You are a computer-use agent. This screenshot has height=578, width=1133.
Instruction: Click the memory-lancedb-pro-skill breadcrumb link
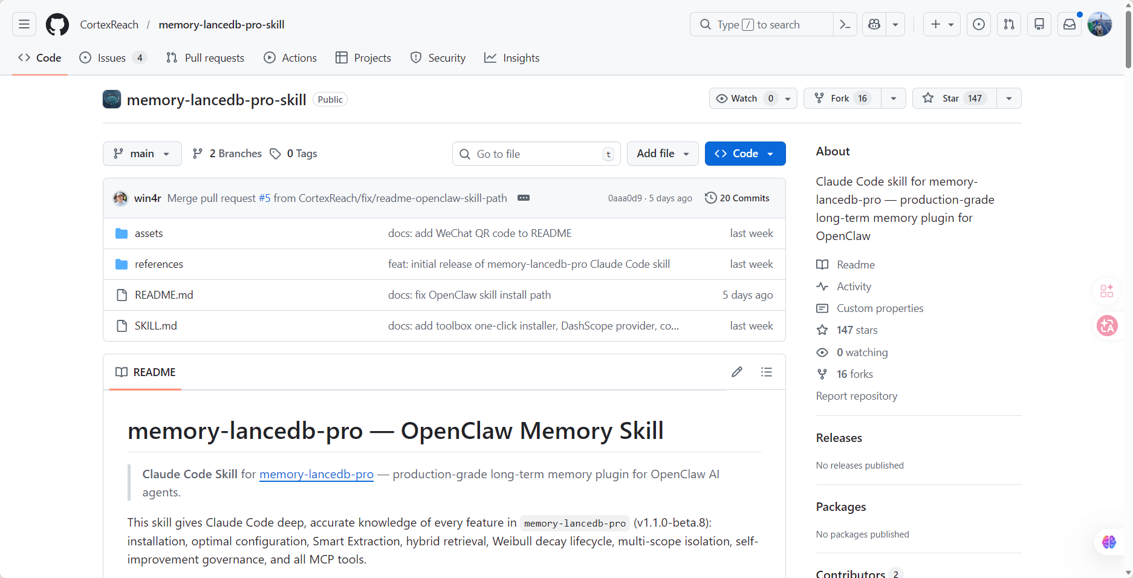click(x=221, y=25)
